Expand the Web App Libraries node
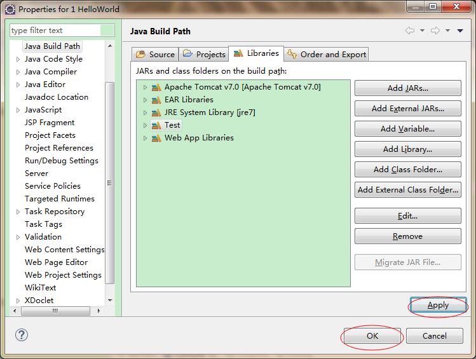 [145, 138]
